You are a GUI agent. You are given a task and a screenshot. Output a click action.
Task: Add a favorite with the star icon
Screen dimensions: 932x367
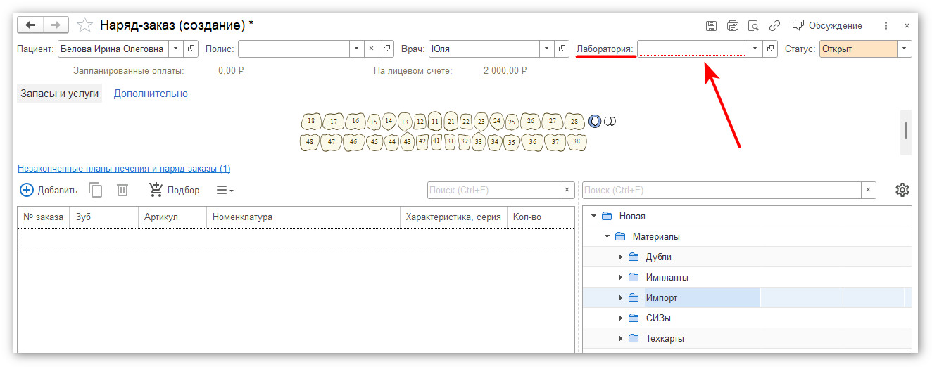click(x=84, y=25)
